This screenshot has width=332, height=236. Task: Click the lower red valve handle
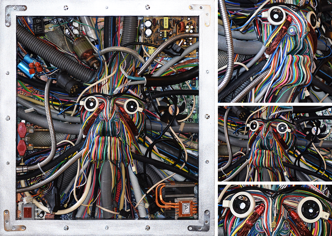point(22,147)
